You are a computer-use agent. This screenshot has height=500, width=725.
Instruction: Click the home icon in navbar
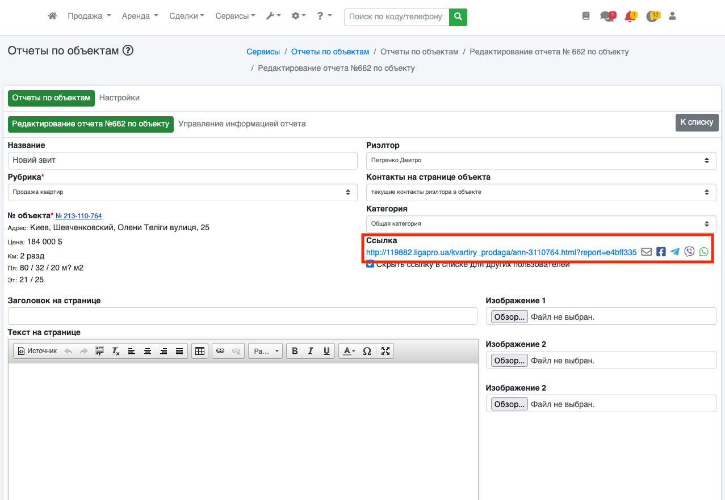pos(52,16)
